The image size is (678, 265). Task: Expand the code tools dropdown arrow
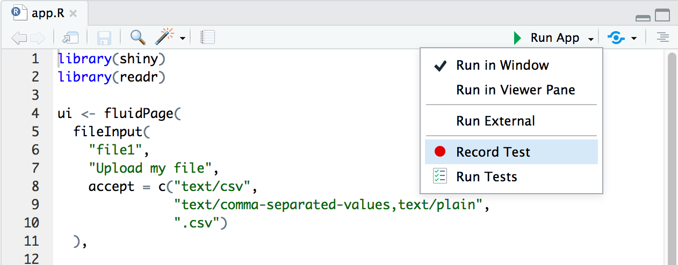click(x=183, y=38)
